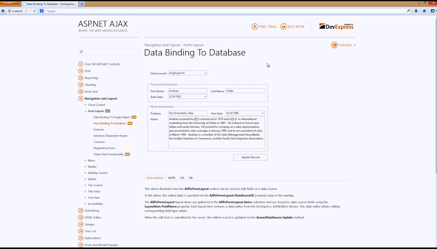Switch to the ASPX tab
The width and height of the screenshot is (437, 249).
click(172, 178)
